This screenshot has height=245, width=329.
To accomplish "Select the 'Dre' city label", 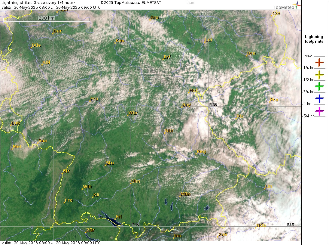I will [251, 53].
